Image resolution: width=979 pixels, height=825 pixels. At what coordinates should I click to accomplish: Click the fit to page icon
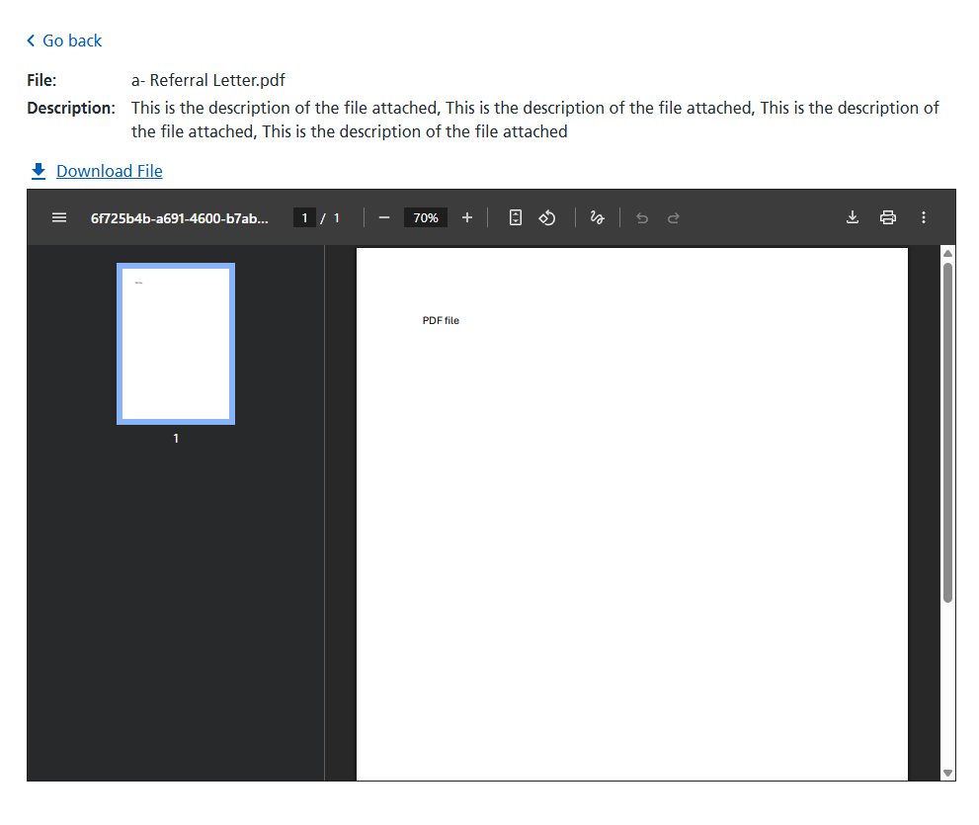tap(515, 217)
